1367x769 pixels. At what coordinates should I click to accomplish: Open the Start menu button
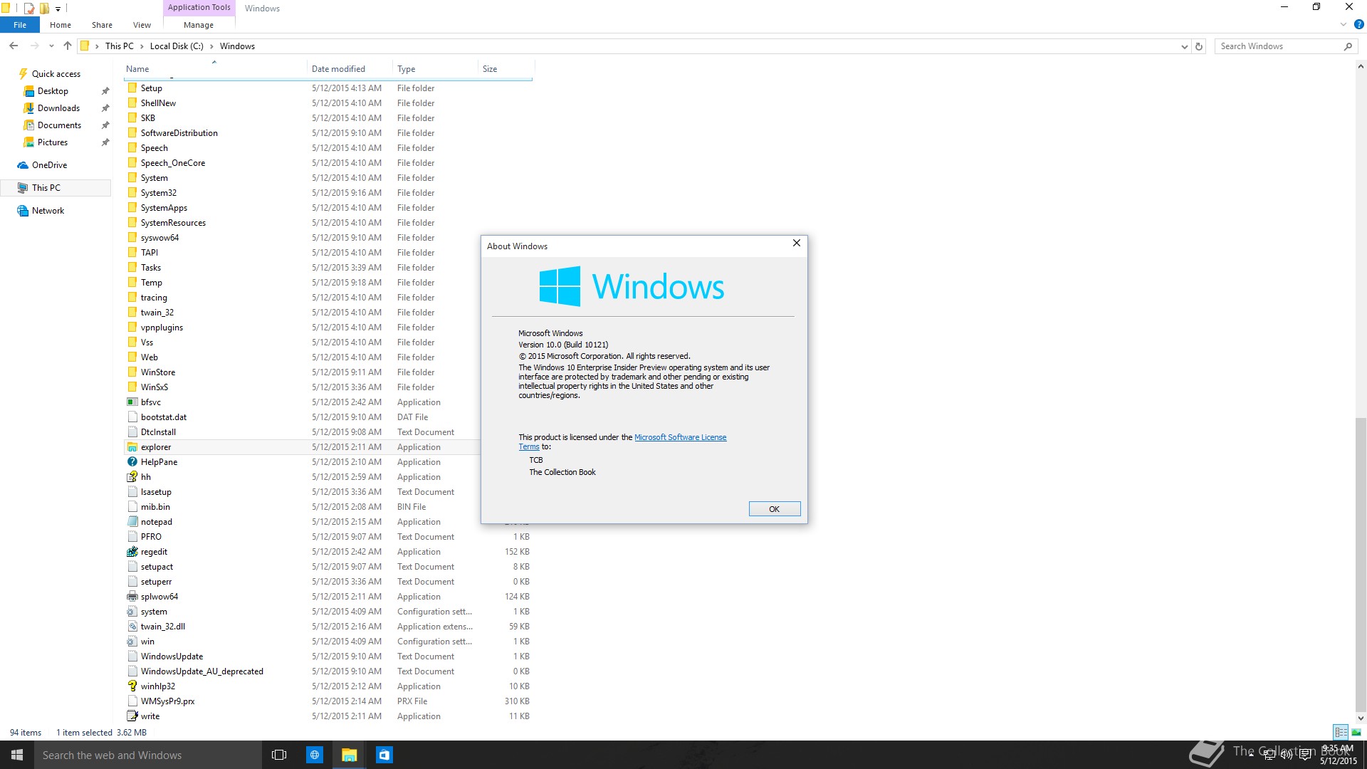17,755
